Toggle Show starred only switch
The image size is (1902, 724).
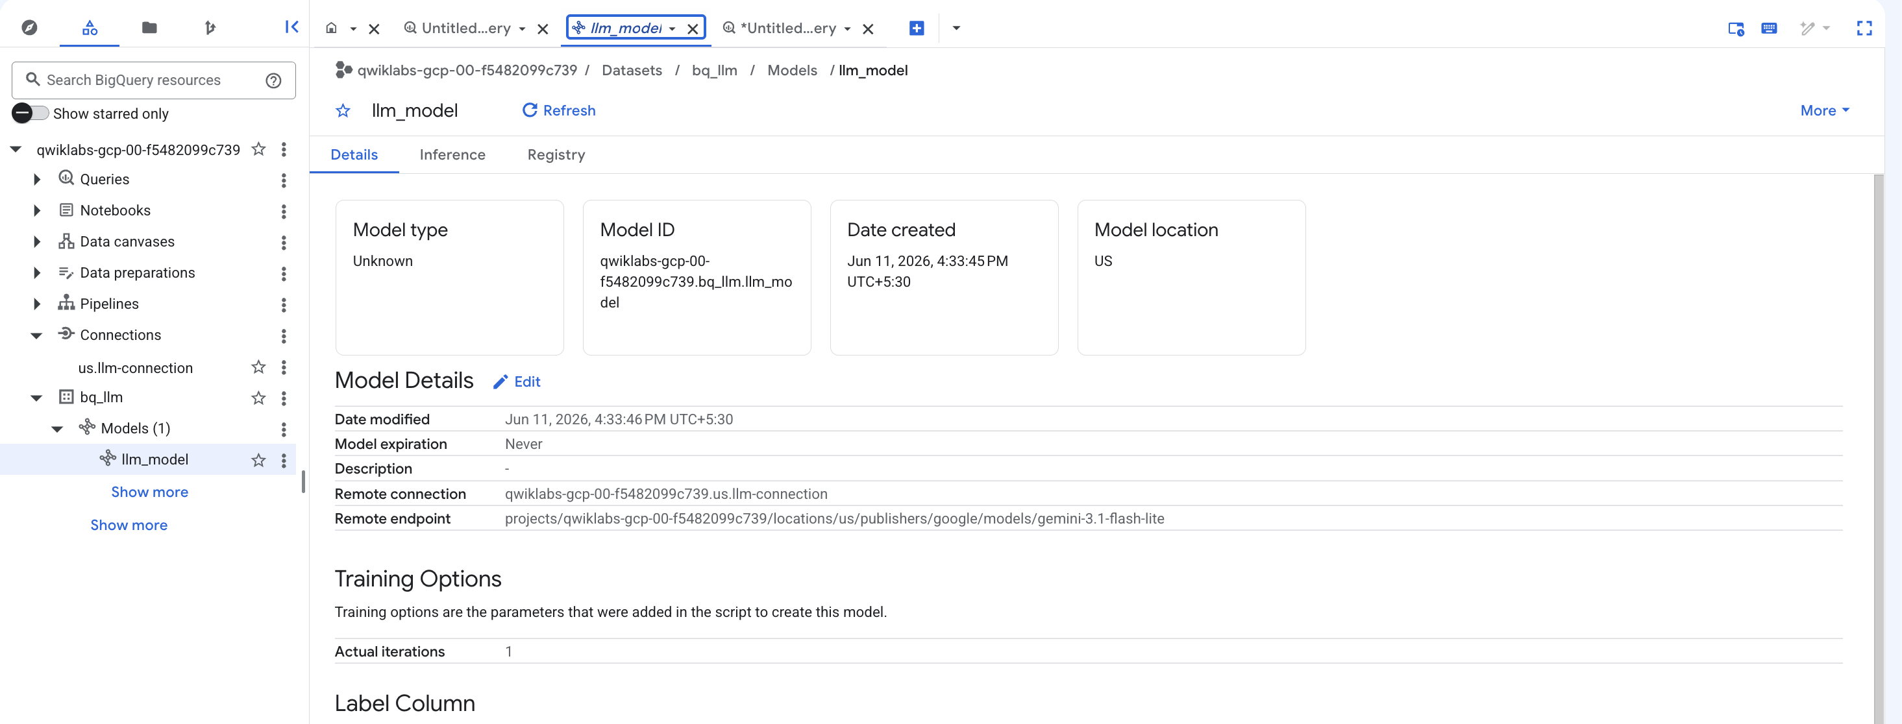click(31, 113)
